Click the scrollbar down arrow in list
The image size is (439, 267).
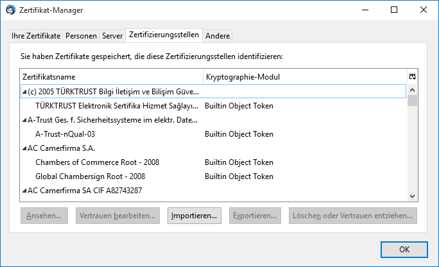point(413,195)
